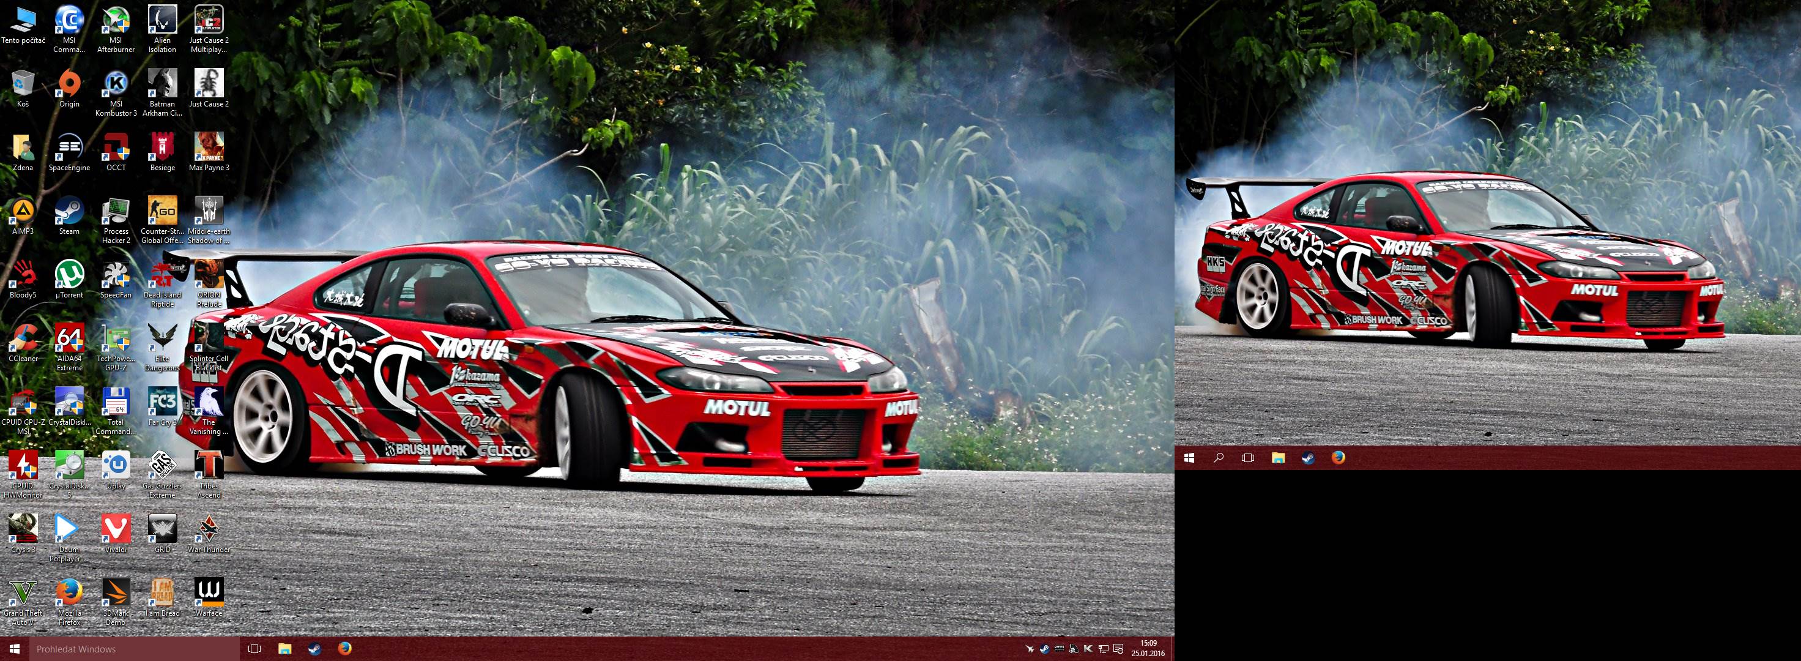Click the K logo tray icon

pos(1088,649)
